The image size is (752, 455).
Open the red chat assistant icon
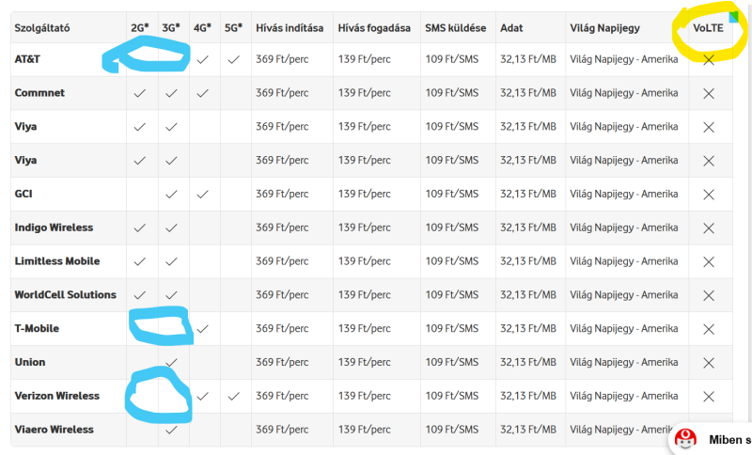(x=687, y=439)
